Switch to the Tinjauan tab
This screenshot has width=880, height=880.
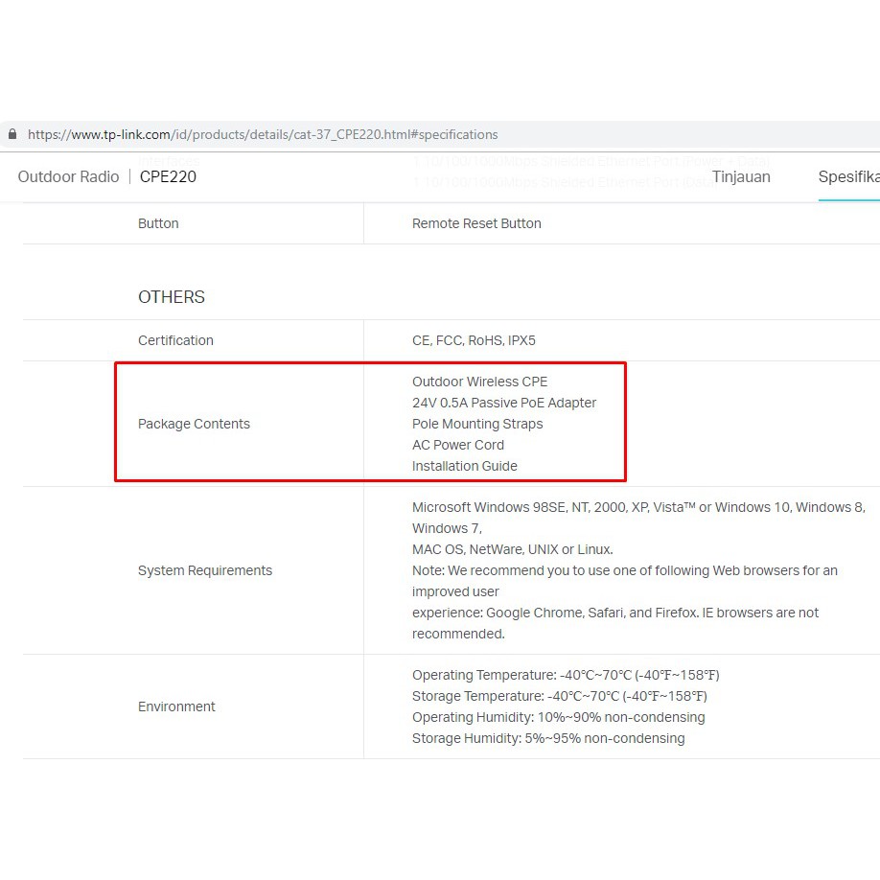[x=740, y=176]
